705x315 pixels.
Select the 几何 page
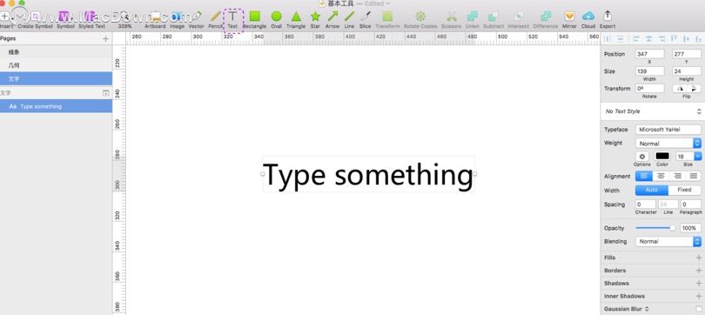point(56,65)
